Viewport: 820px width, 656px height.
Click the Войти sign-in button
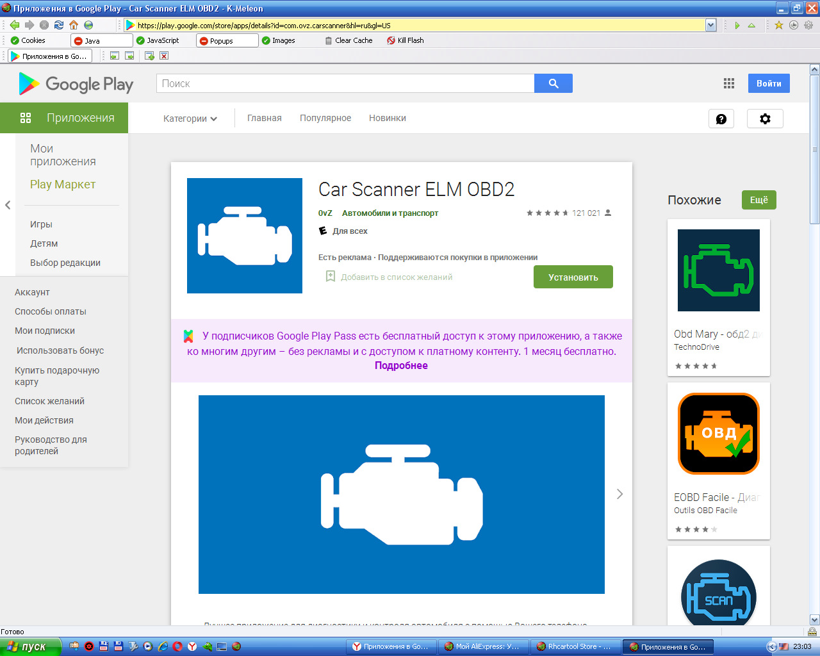(x=769, y=83)
